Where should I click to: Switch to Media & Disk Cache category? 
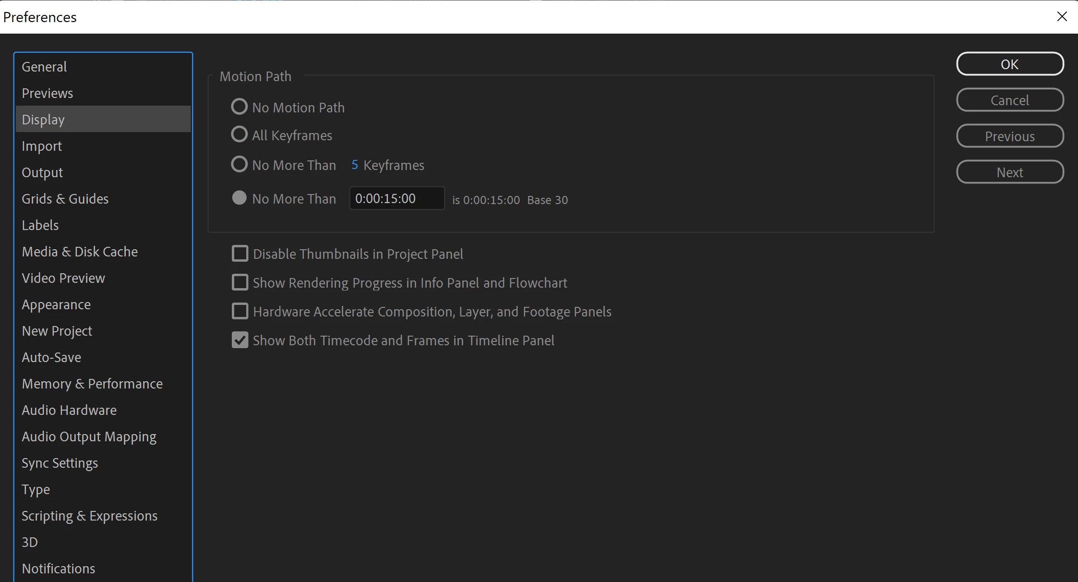[x=80, y=252]
